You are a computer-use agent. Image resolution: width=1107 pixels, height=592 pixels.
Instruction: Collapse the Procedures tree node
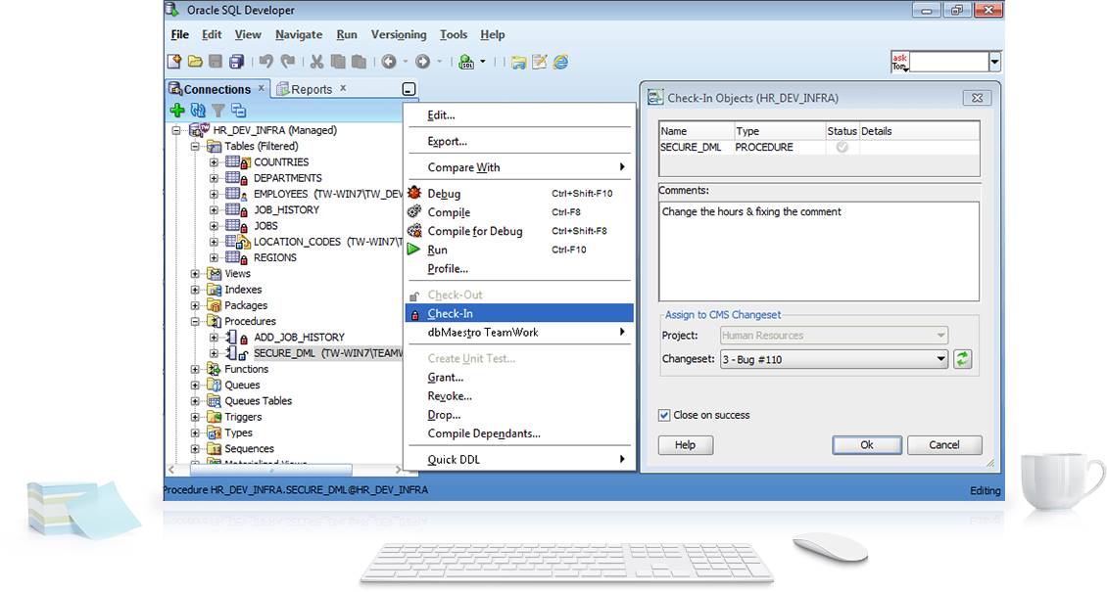coord(196,321)
